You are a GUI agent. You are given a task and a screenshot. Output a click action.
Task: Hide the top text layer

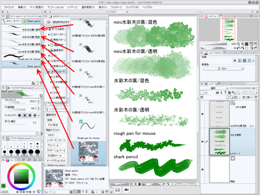click(202, 114)
